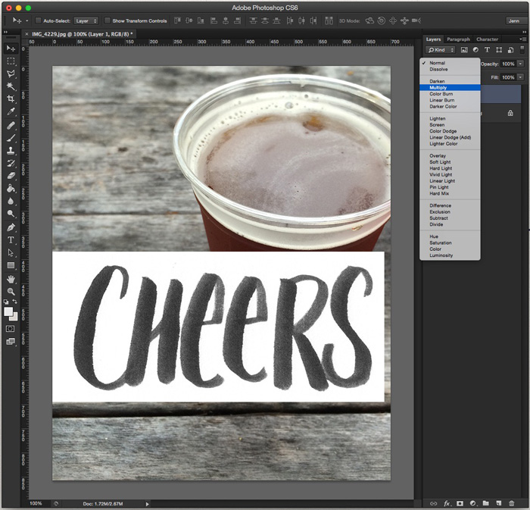
Task: Select the Eyedropper tool
Action: click(11, 111)
